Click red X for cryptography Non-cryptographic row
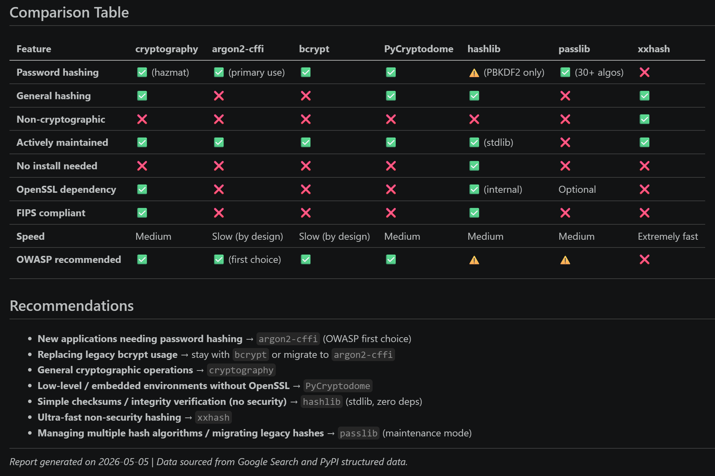Viewport: 715px width, 476px height. pos(142,119)
